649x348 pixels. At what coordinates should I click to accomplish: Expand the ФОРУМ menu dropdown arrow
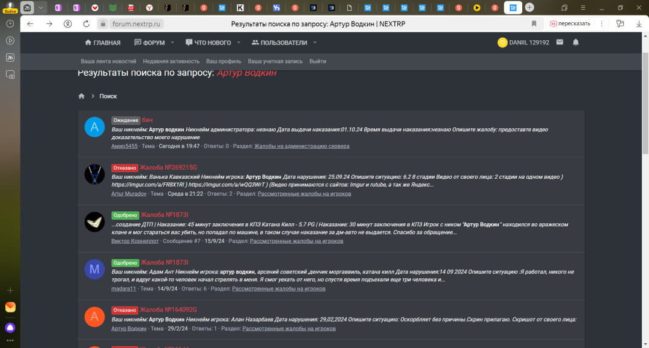172,43
